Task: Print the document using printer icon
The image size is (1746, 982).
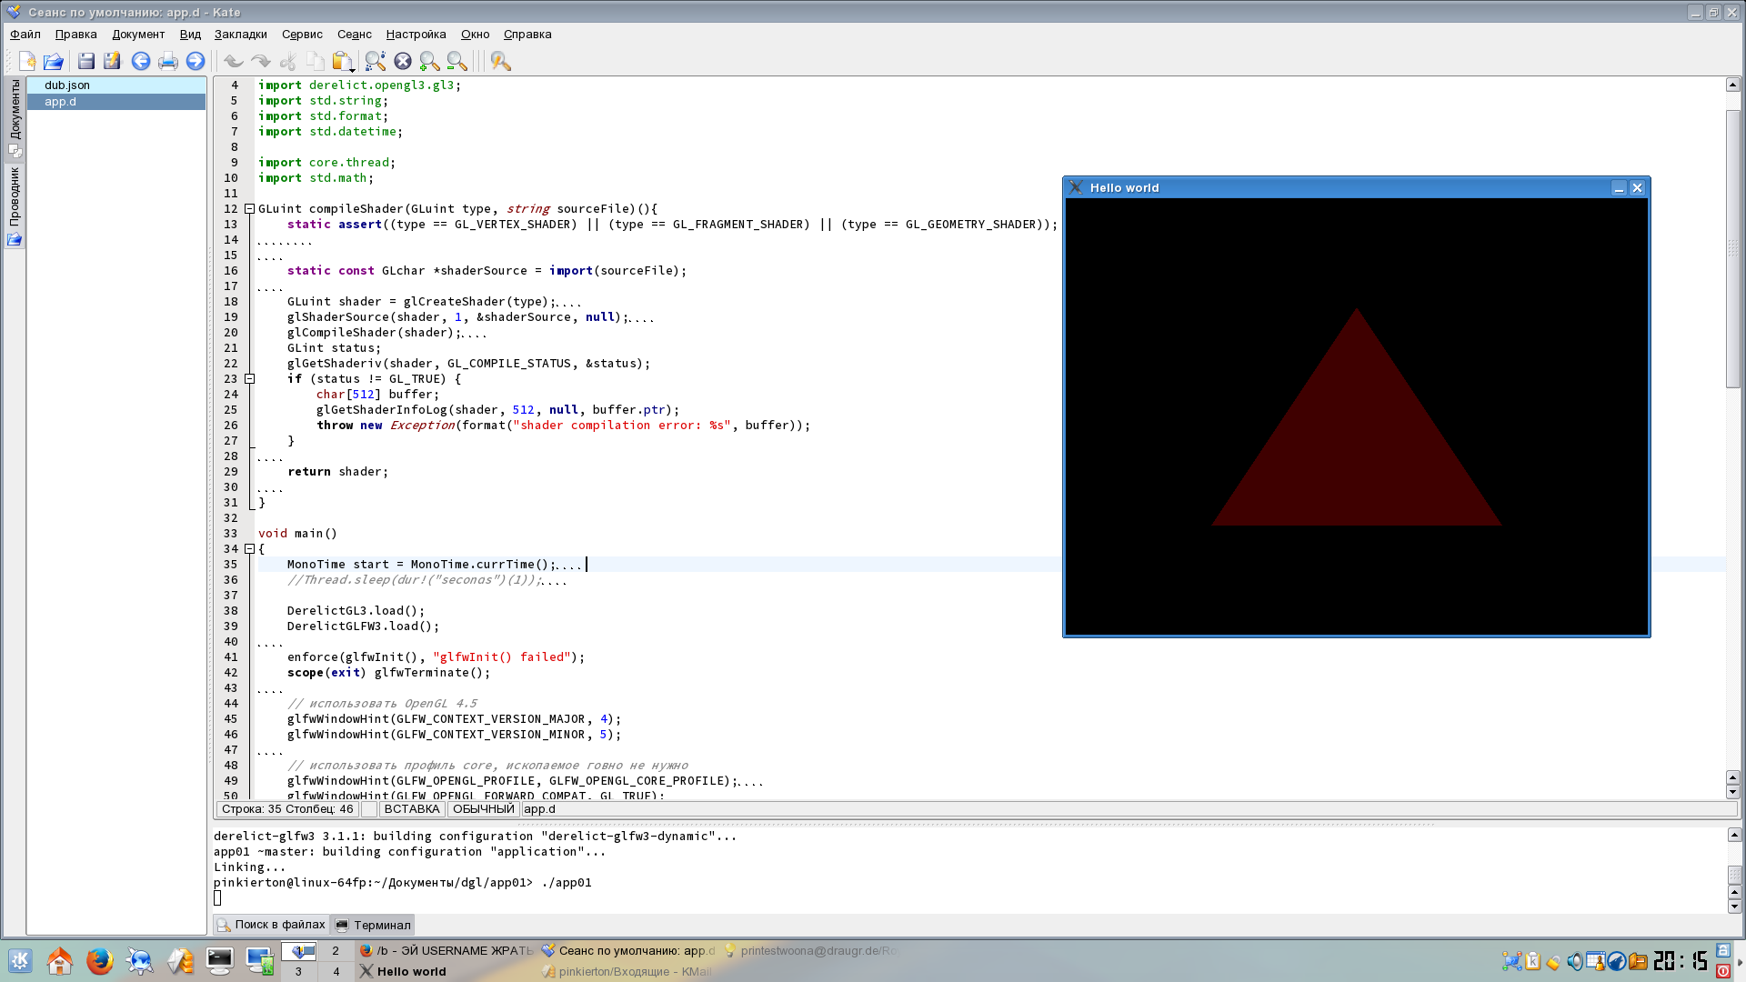Action: coord(168,61)
